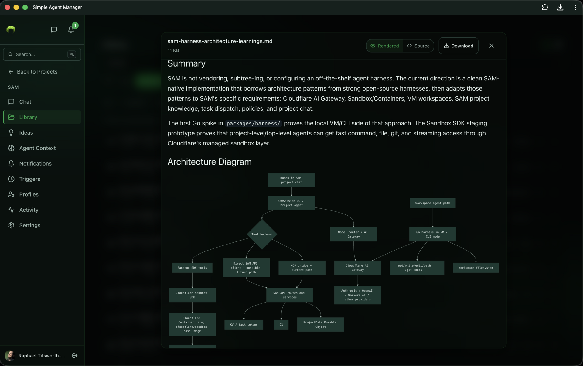Click the 'MCP bridge – current path' node
583x366 pixels.
(x=302, y=268)
